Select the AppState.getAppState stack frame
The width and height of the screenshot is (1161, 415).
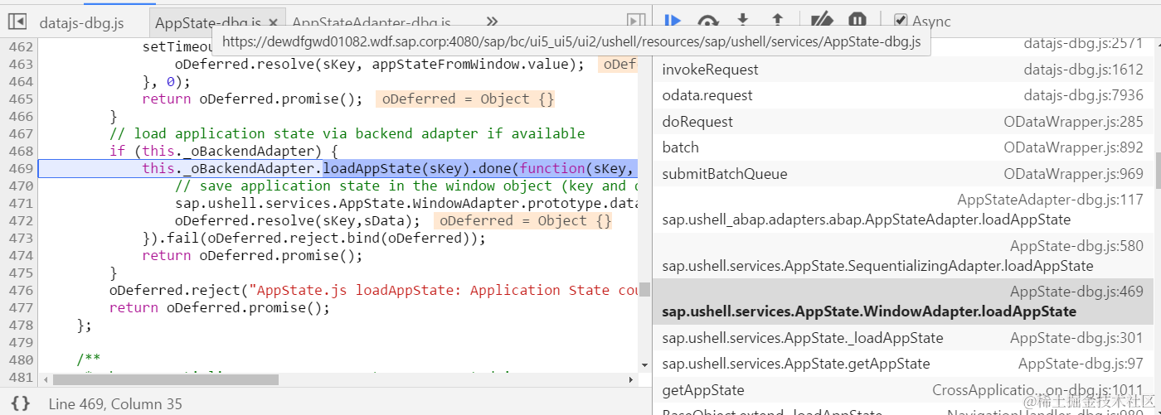coord(903,364)
